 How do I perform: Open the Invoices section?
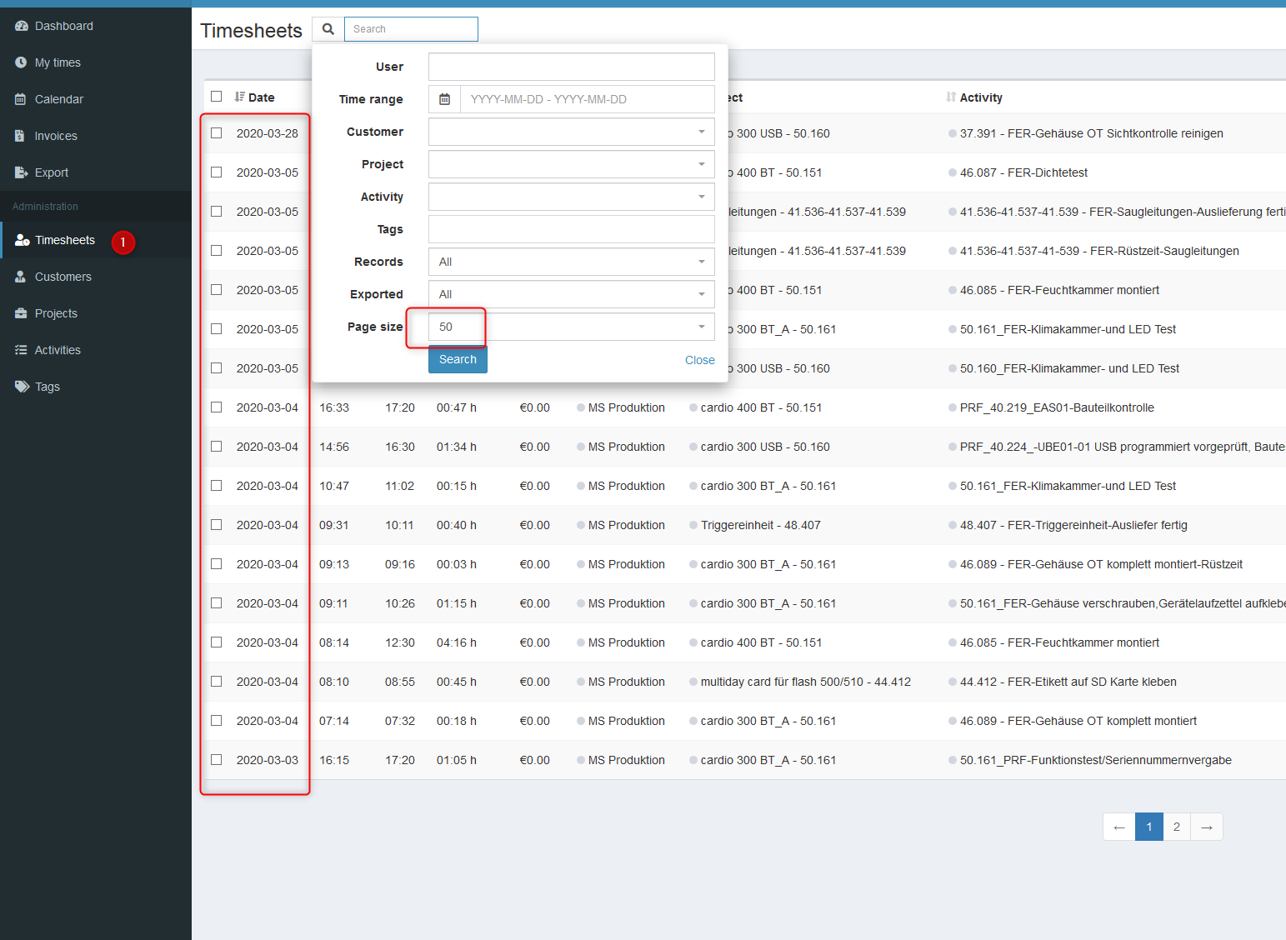pyautogui.click(x=55, y=135)
